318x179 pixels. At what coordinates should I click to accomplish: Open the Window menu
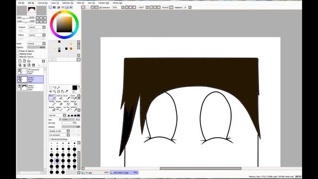click(103, 3)
